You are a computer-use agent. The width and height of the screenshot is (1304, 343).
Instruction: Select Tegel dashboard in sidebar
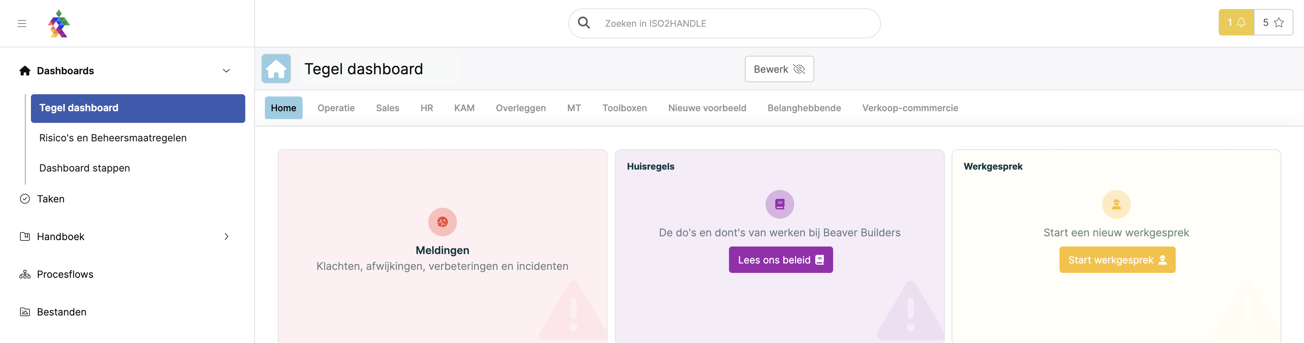[138, 108]
